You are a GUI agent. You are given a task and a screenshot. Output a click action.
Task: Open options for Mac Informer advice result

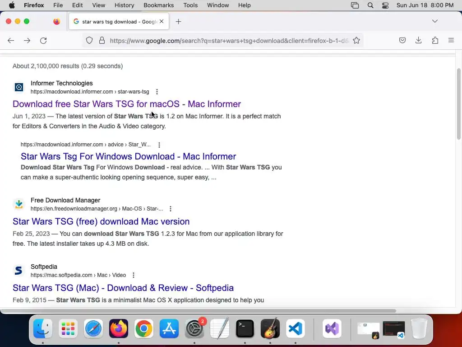(x=159, y=145)
